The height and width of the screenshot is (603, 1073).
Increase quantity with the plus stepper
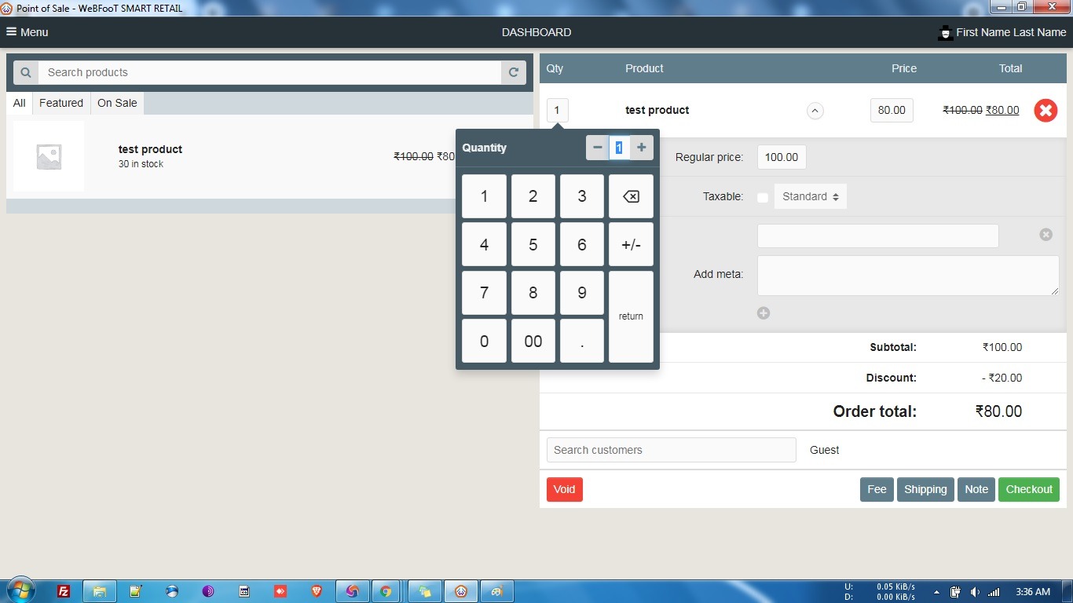coord(642,148)
